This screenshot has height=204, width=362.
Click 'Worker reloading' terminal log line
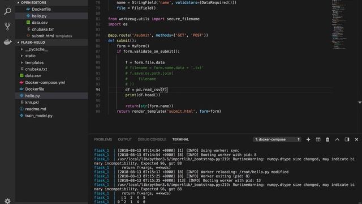203,172
